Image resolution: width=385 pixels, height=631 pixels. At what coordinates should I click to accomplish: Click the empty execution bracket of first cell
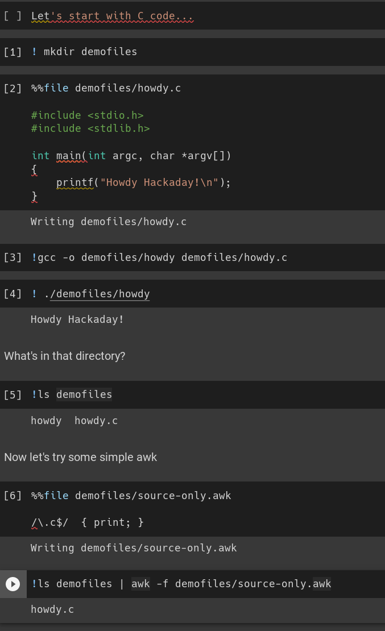click(x=13, y=16)
